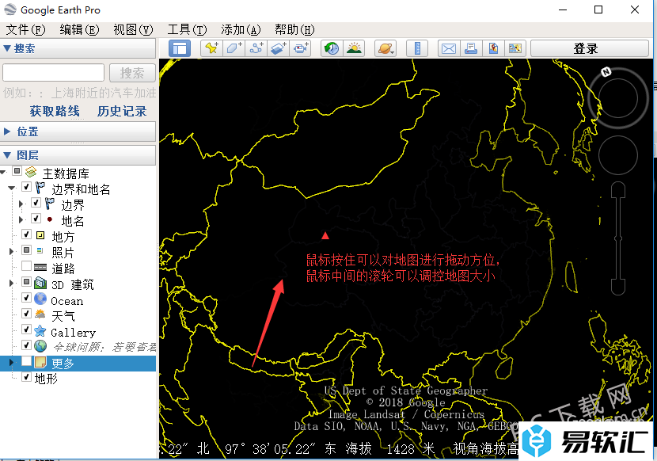Viewport: 657px width, 461px height.
Task: Add a placemark with the pushpin icon
Action: [211, 48]
